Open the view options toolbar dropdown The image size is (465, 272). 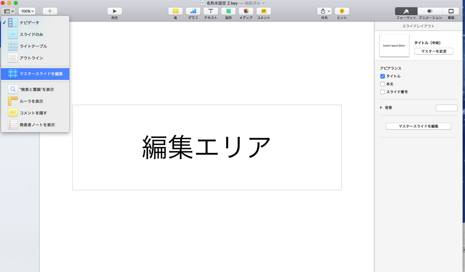tap(8, 11)
